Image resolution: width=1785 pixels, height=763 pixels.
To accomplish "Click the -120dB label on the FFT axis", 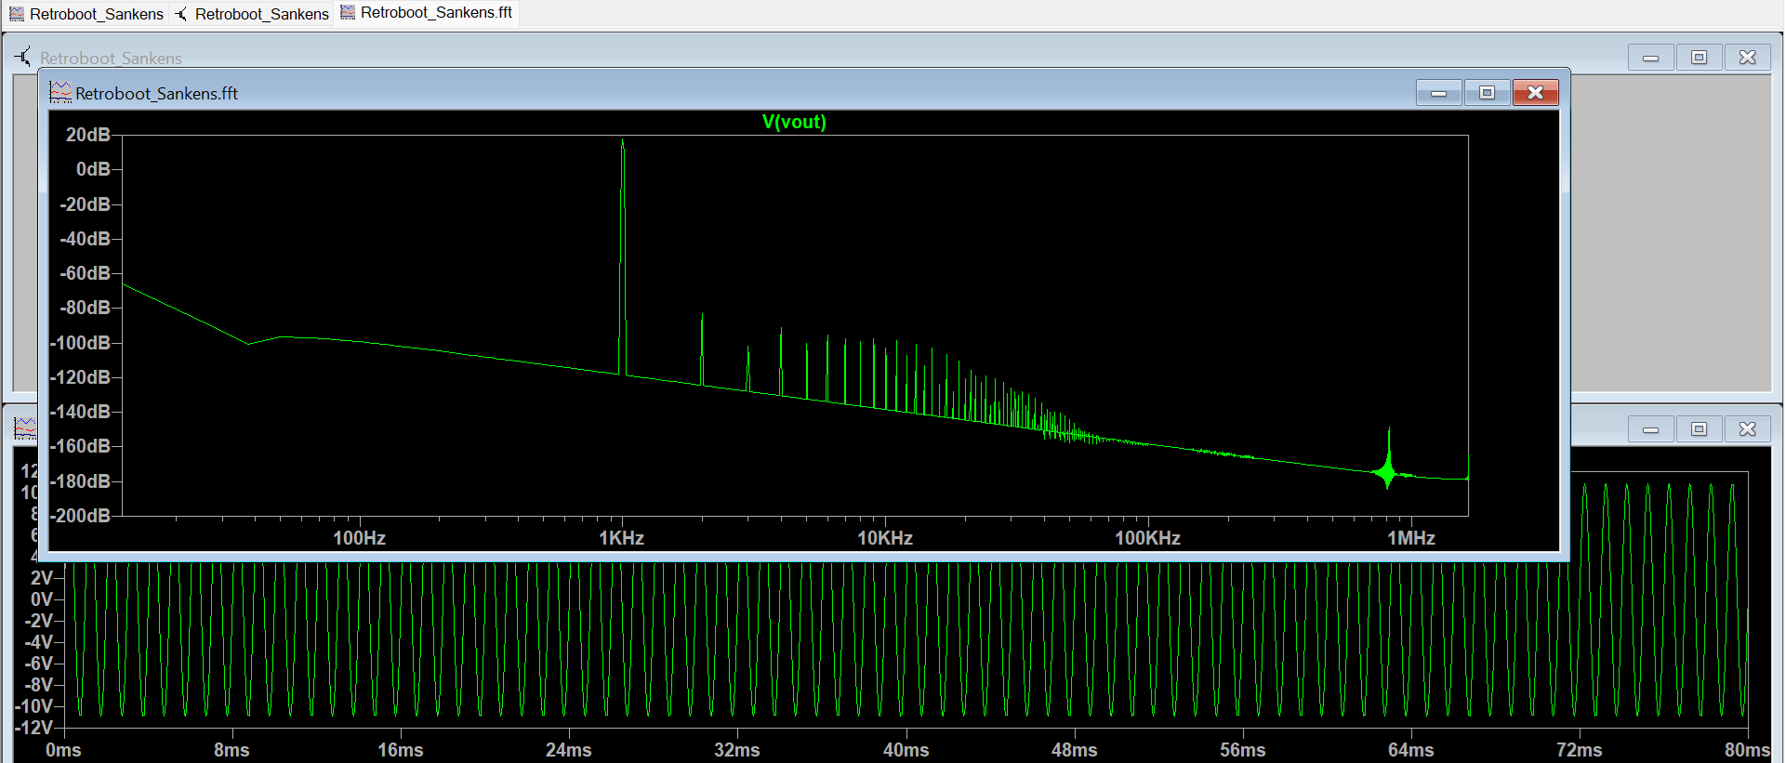I will [x=81, y=377].
